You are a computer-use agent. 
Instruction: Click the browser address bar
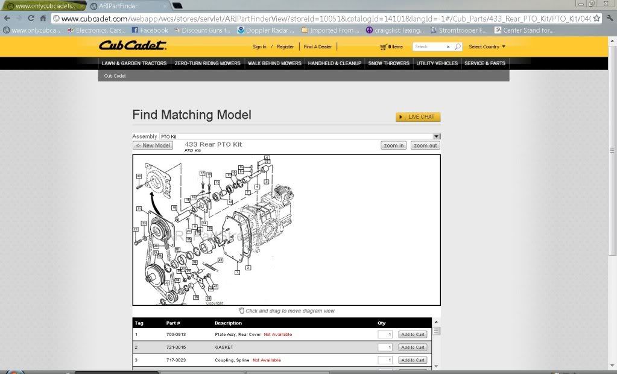tap(327, 19)
